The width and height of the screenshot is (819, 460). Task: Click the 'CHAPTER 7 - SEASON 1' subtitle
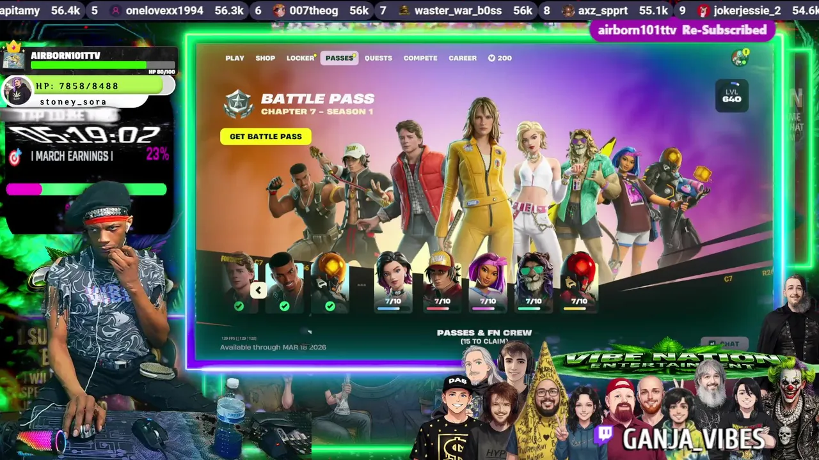[317, 112]
